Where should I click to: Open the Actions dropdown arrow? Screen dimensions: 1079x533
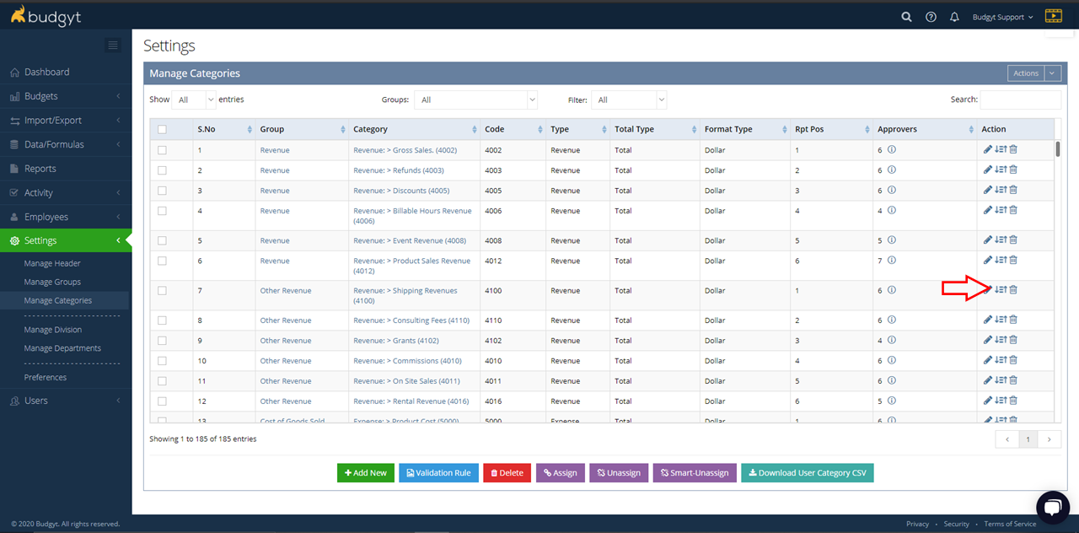coord(1052,73)
